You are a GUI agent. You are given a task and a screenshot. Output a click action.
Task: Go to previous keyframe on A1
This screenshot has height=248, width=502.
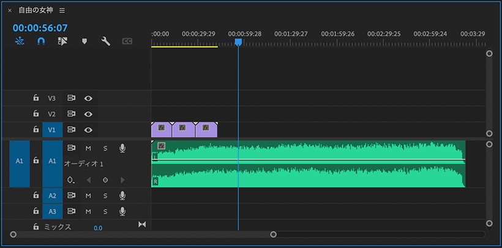point(89,180)
